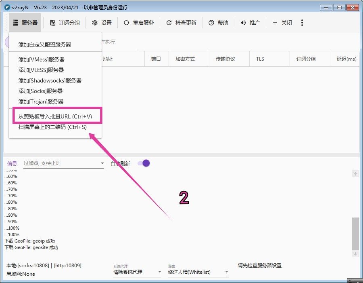Open the three-dot overflow menu
Image resolution: width=363 pixels, height=283 pixels.
click(x=302, y=23)
